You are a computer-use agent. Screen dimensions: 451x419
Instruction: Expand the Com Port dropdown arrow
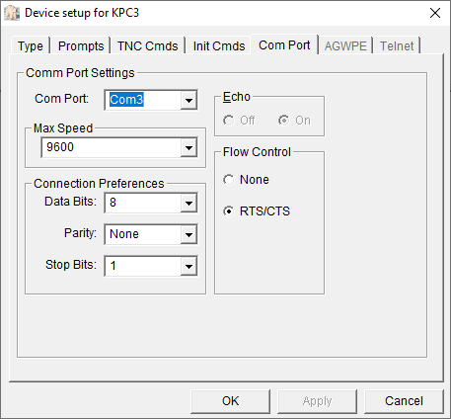188,100
